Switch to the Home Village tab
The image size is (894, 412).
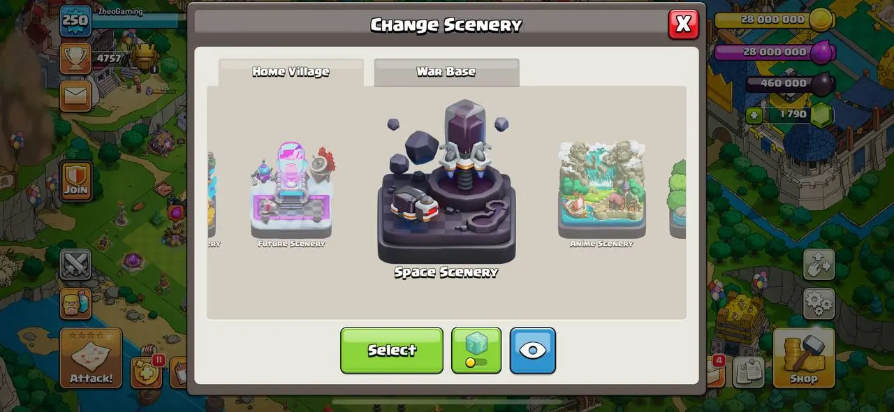(291, 72)
